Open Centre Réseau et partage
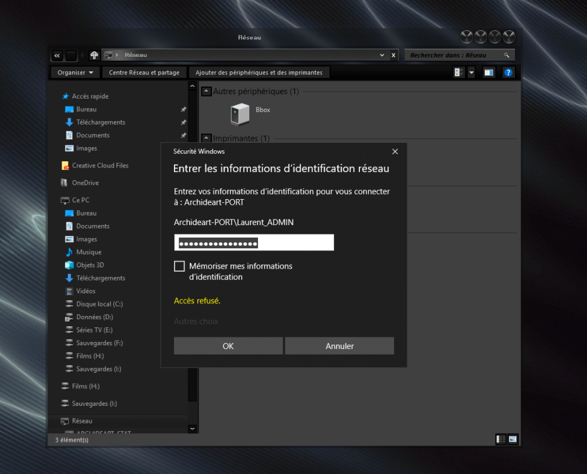 click(144, 73)
